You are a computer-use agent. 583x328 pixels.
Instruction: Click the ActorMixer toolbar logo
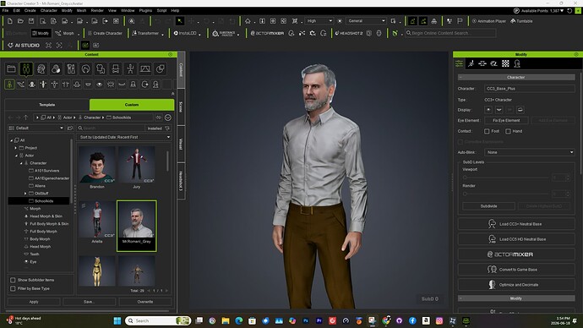[267, 33]
